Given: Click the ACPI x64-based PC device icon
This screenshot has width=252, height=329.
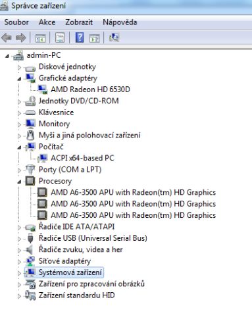Looking at the screenshot, I should pos(42,158).
